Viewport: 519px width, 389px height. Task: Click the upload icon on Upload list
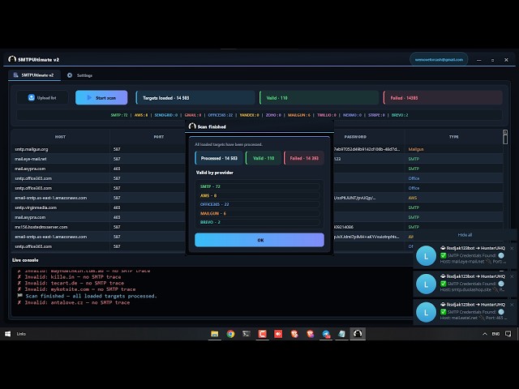pyautogui.click(x=32, y=97)
